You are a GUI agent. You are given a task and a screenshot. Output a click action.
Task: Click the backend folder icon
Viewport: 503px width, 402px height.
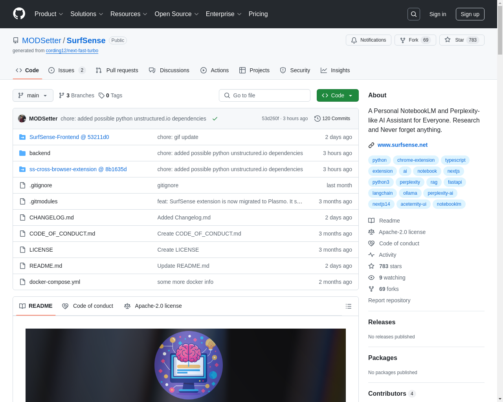click(x=22, y=153)
